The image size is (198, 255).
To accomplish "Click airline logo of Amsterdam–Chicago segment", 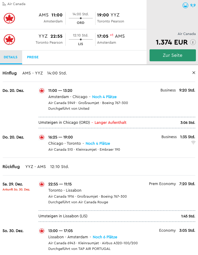I will coord(42,91).
